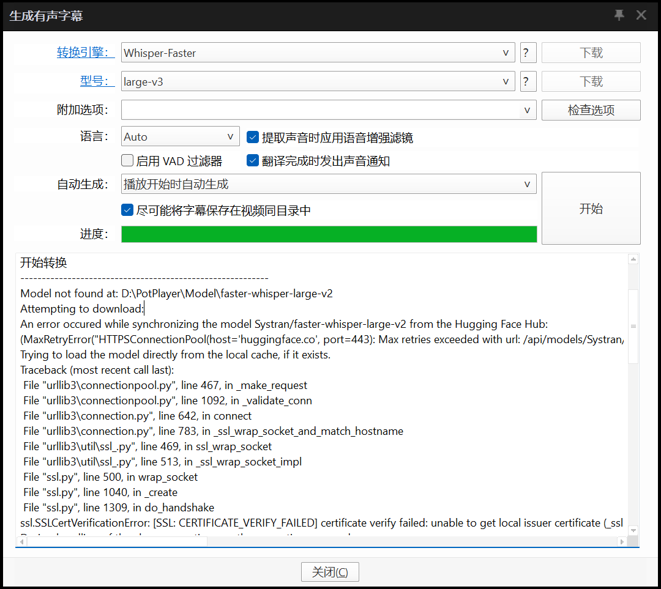Start generation with 开始 button
This screenshot has height=589, width=661.
pyautogui.click(x=591, y=208)
